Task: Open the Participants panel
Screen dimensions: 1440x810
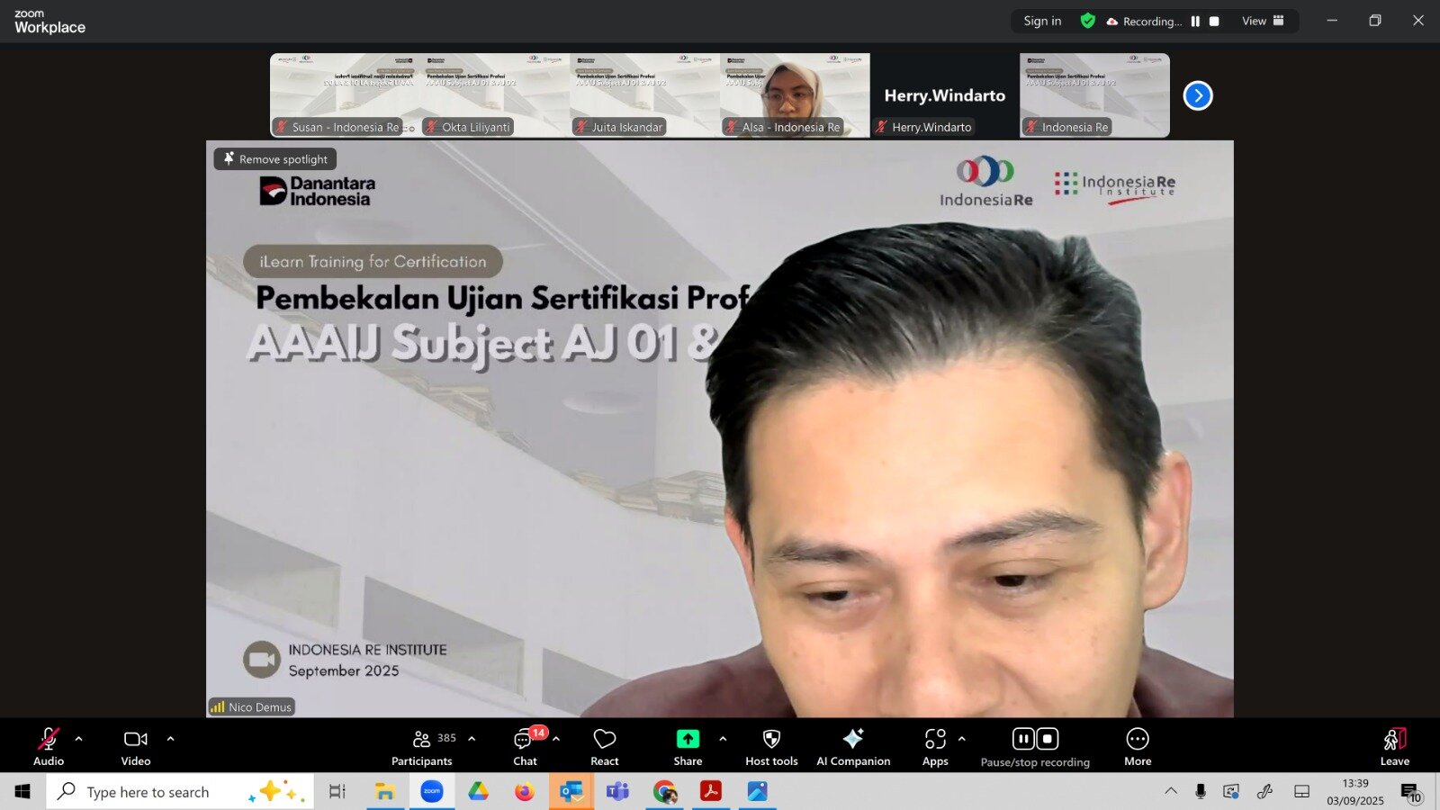Action: [421, 747]
